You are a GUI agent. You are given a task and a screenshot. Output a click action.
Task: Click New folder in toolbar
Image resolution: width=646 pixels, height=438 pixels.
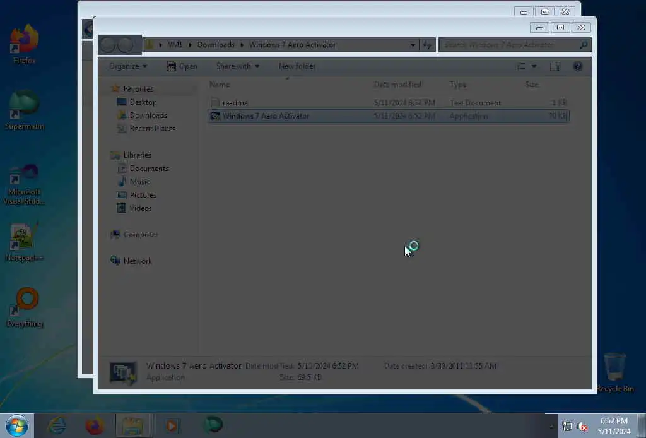[297, 66]
